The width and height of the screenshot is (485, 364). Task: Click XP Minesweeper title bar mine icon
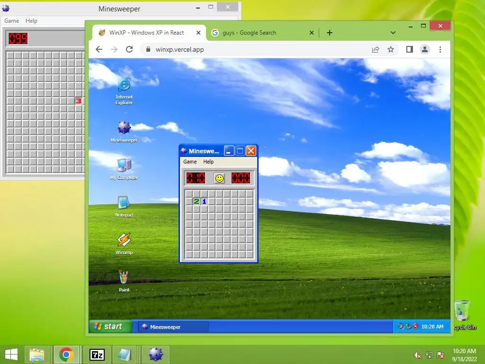(184, 151)
